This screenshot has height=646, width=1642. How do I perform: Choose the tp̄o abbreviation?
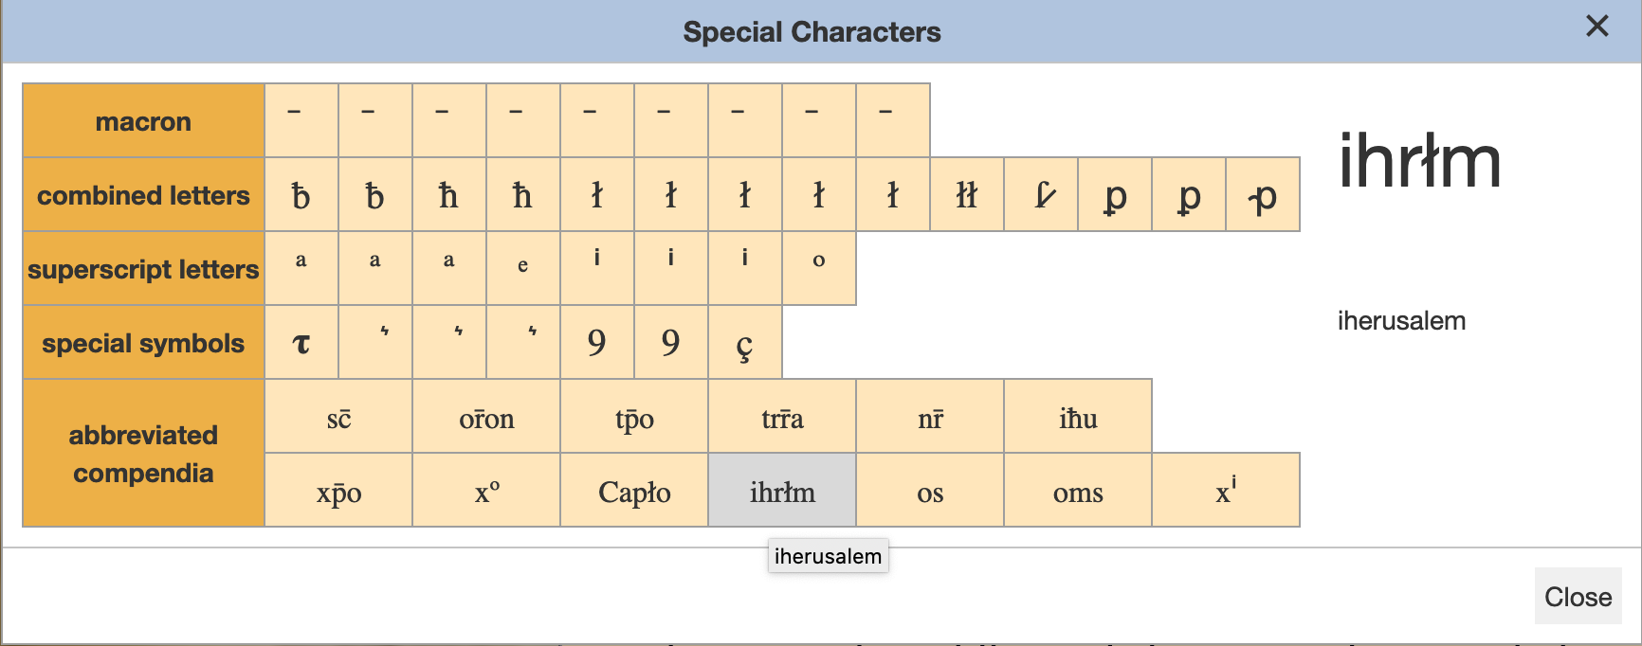point(634,417)
